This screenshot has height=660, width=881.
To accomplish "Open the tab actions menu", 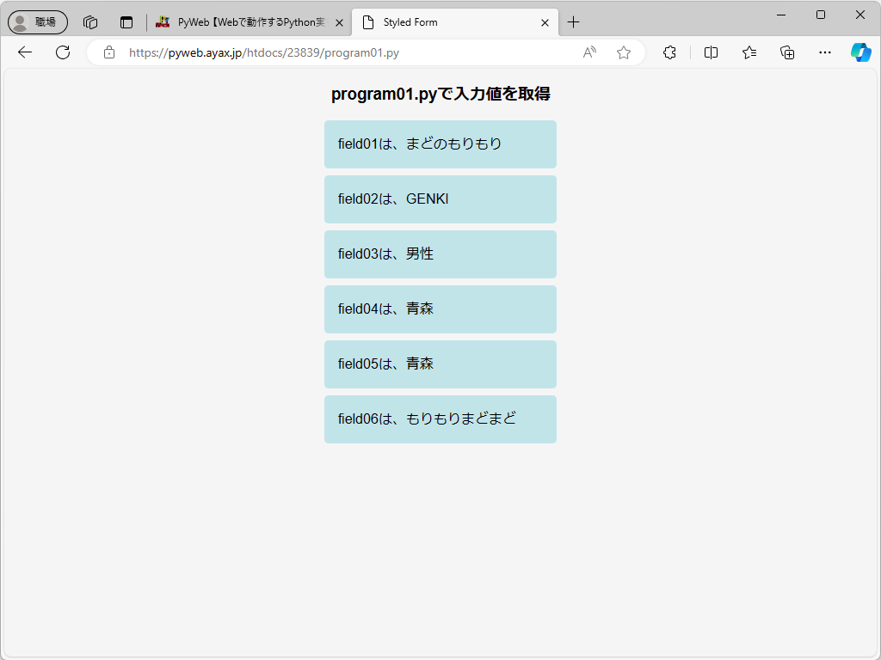I will [x=126, y=22].
